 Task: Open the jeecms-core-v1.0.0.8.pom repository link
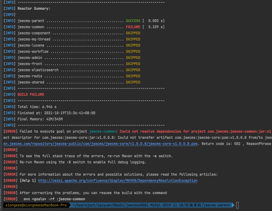pos(100,144)
